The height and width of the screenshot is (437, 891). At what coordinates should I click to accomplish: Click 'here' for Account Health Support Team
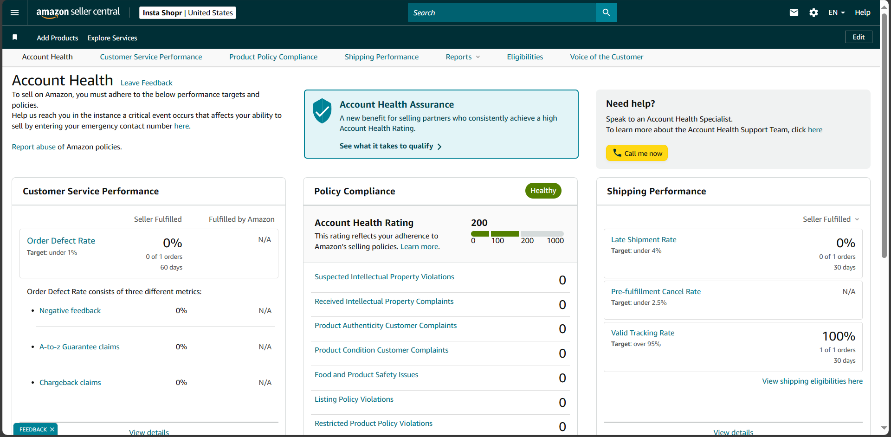[815, 130]
